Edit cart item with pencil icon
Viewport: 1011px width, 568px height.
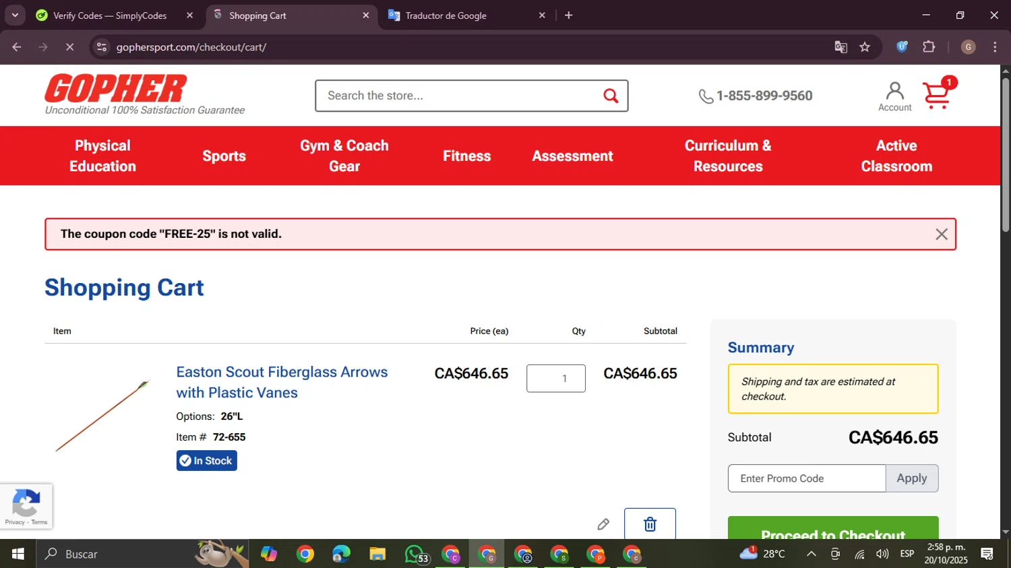tap(603, 524)
